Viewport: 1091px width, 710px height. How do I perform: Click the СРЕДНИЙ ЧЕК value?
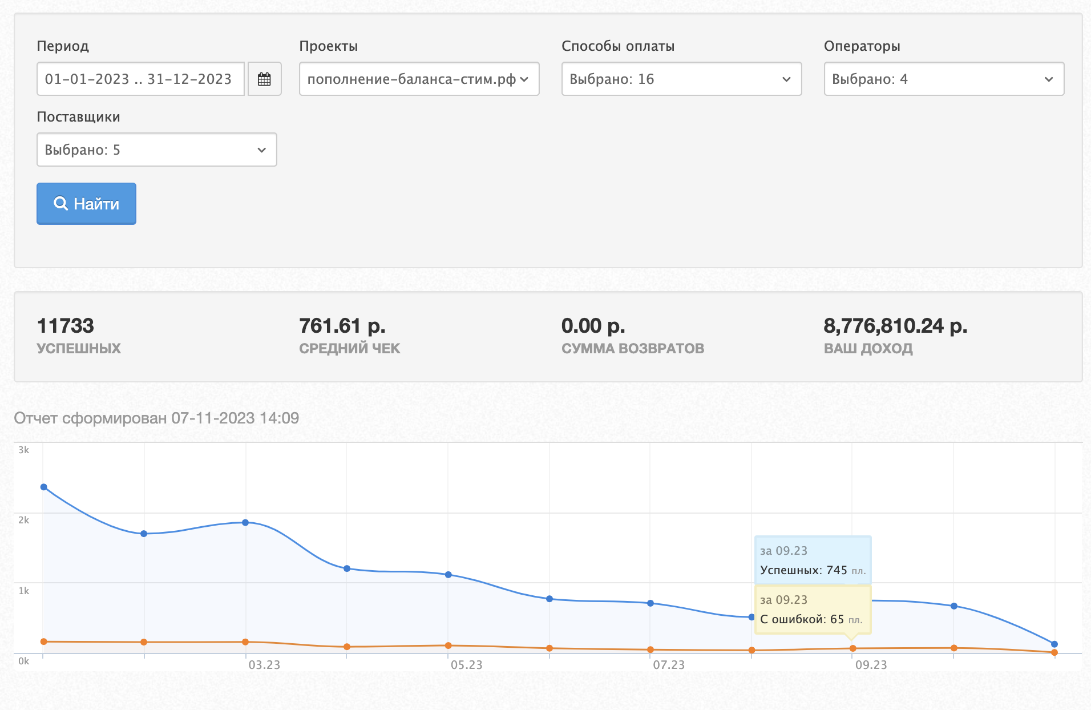pyautogui.click(x=342, y=326)
